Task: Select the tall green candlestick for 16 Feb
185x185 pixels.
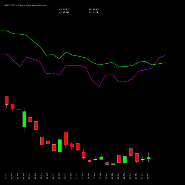Action: click(24, 119)
